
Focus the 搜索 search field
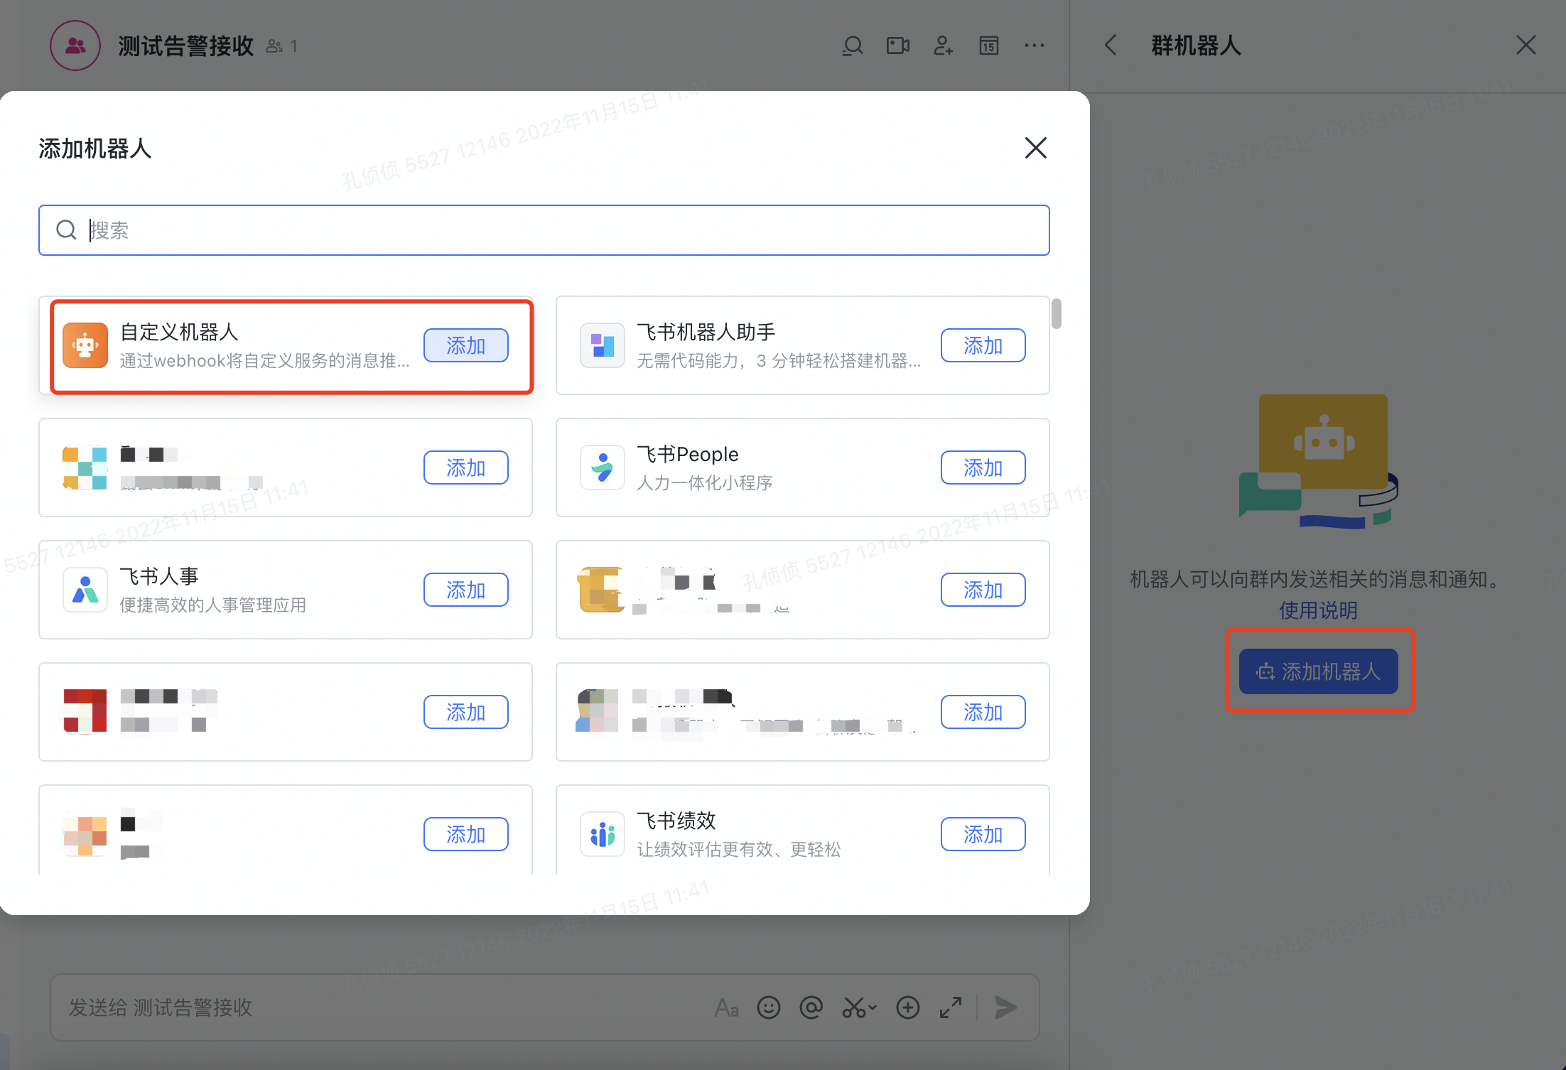point(544,230)
